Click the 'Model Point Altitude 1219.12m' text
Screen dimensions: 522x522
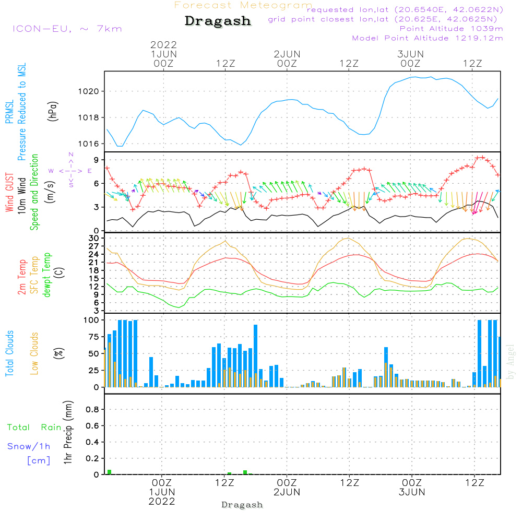(x=428, y=38)
